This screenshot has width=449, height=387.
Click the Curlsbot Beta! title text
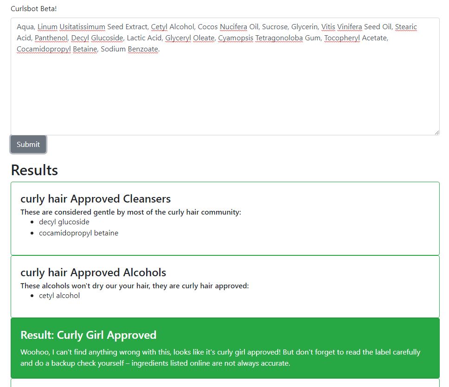pyautogui.click(x=33, y=9)
